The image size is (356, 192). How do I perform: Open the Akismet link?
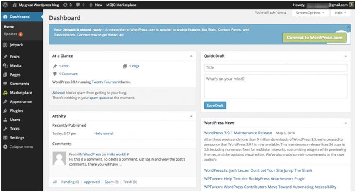(x=59, y=93)
